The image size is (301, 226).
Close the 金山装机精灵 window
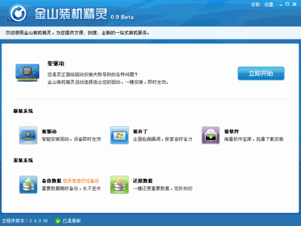294,4
